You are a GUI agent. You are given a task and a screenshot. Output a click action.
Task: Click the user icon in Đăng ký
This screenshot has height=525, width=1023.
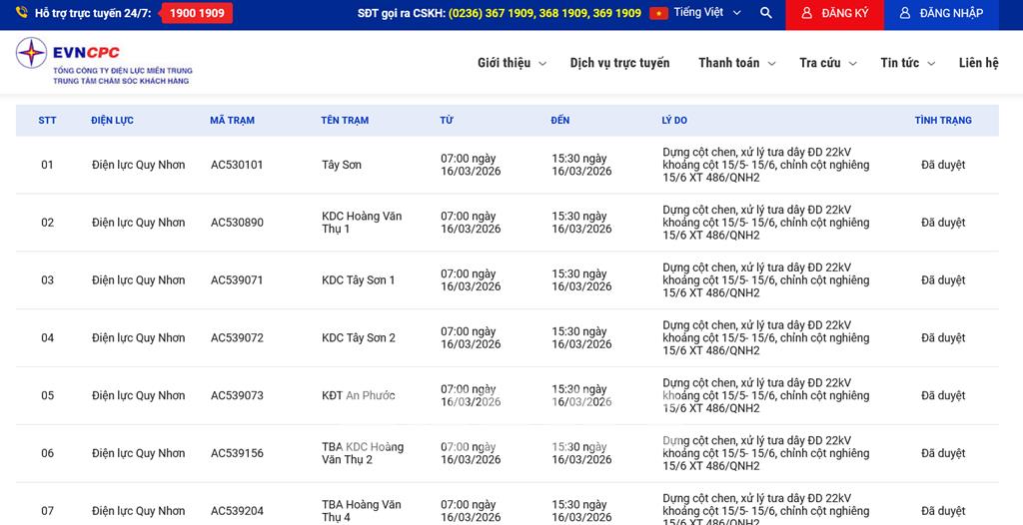click(806, 14)
